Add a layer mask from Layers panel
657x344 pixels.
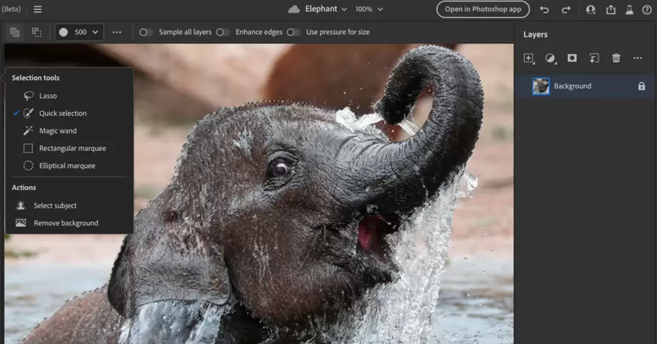pos(572,58)
